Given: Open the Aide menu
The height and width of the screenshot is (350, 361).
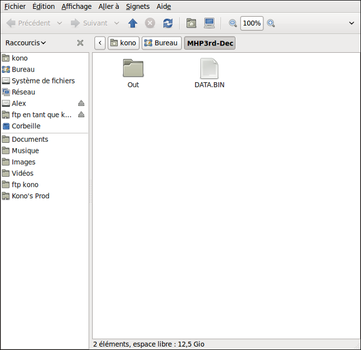Looking at the screenshot, I should 164,7.
